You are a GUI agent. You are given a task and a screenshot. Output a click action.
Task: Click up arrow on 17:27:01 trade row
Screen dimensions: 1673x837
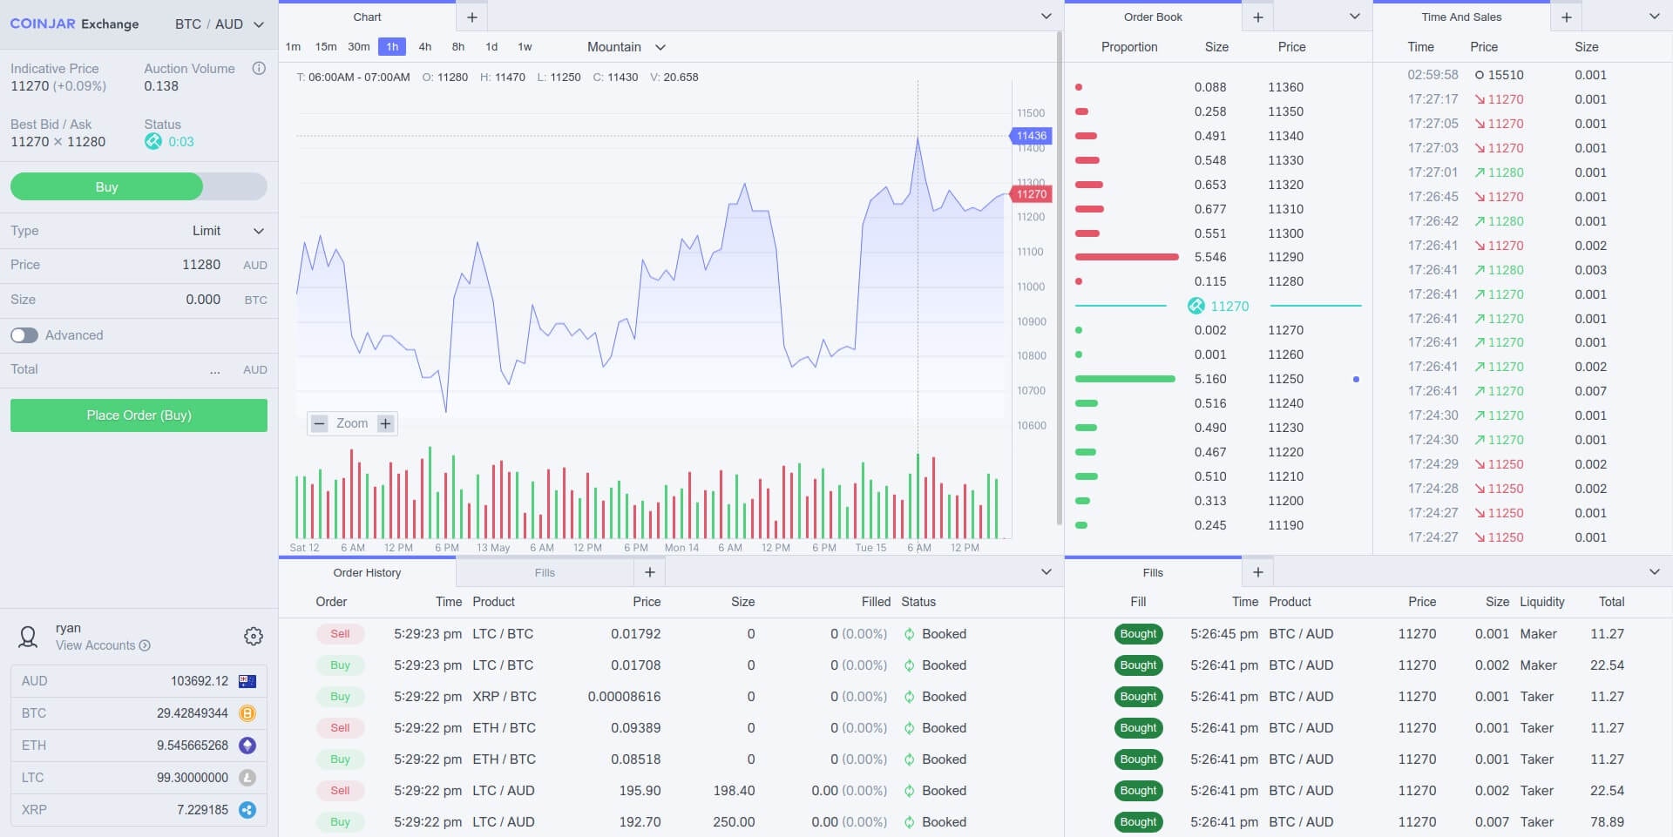[1480, 172]
